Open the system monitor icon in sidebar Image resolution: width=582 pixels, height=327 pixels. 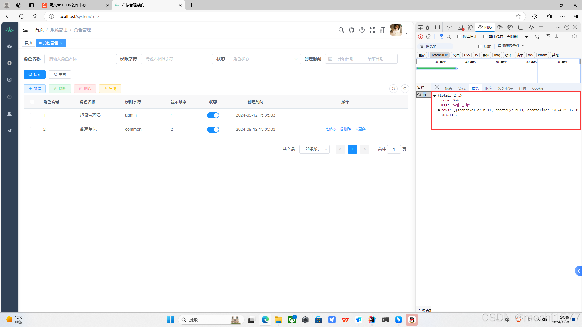point(9,80)
